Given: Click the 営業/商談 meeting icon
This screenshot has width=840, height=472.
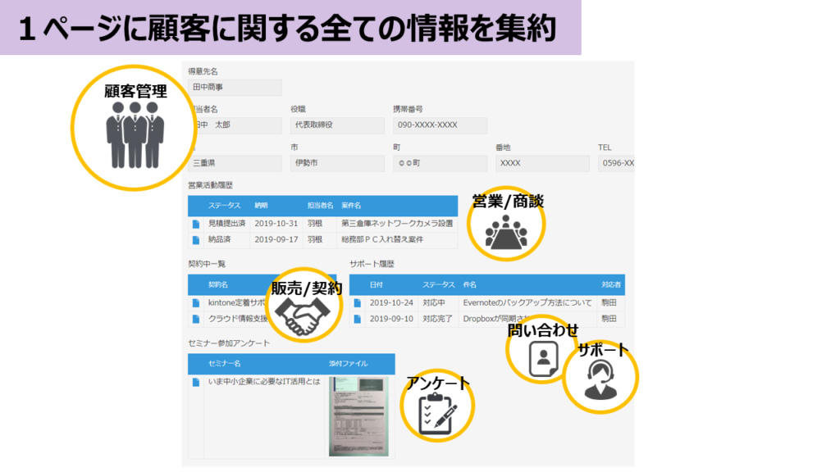Looking at the screenshot, I should (x=506, y=234).
